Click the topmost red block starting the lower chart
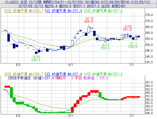This screenshot has width=157, height=119. (x=7, y=87)
